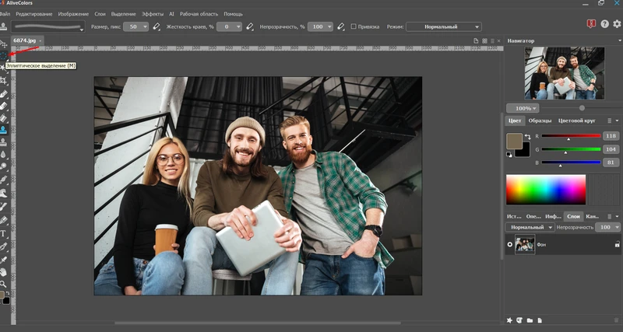Screen dimensions: 623x332
Task: Click the Фон layer lock icon
Action: click(x=617, y=244)
